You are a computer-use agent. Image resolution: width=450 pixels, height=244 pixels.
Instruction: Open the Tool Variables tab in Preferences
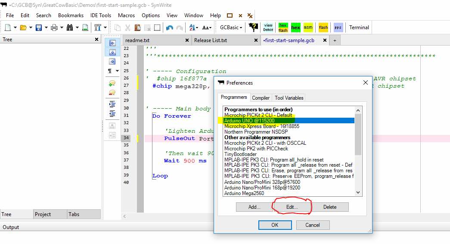click(x=289, y=98)
